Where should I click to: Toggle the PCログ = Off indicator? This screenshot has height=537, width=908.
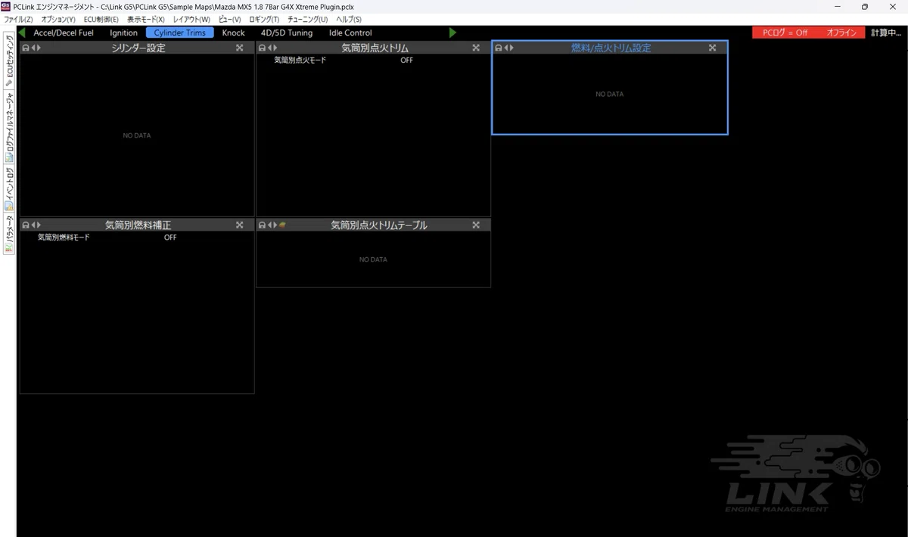tap(785, 33)
